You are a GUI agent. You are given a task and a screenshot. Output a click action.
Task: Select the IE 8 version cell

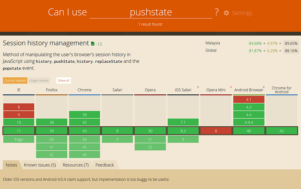[19, 107]
